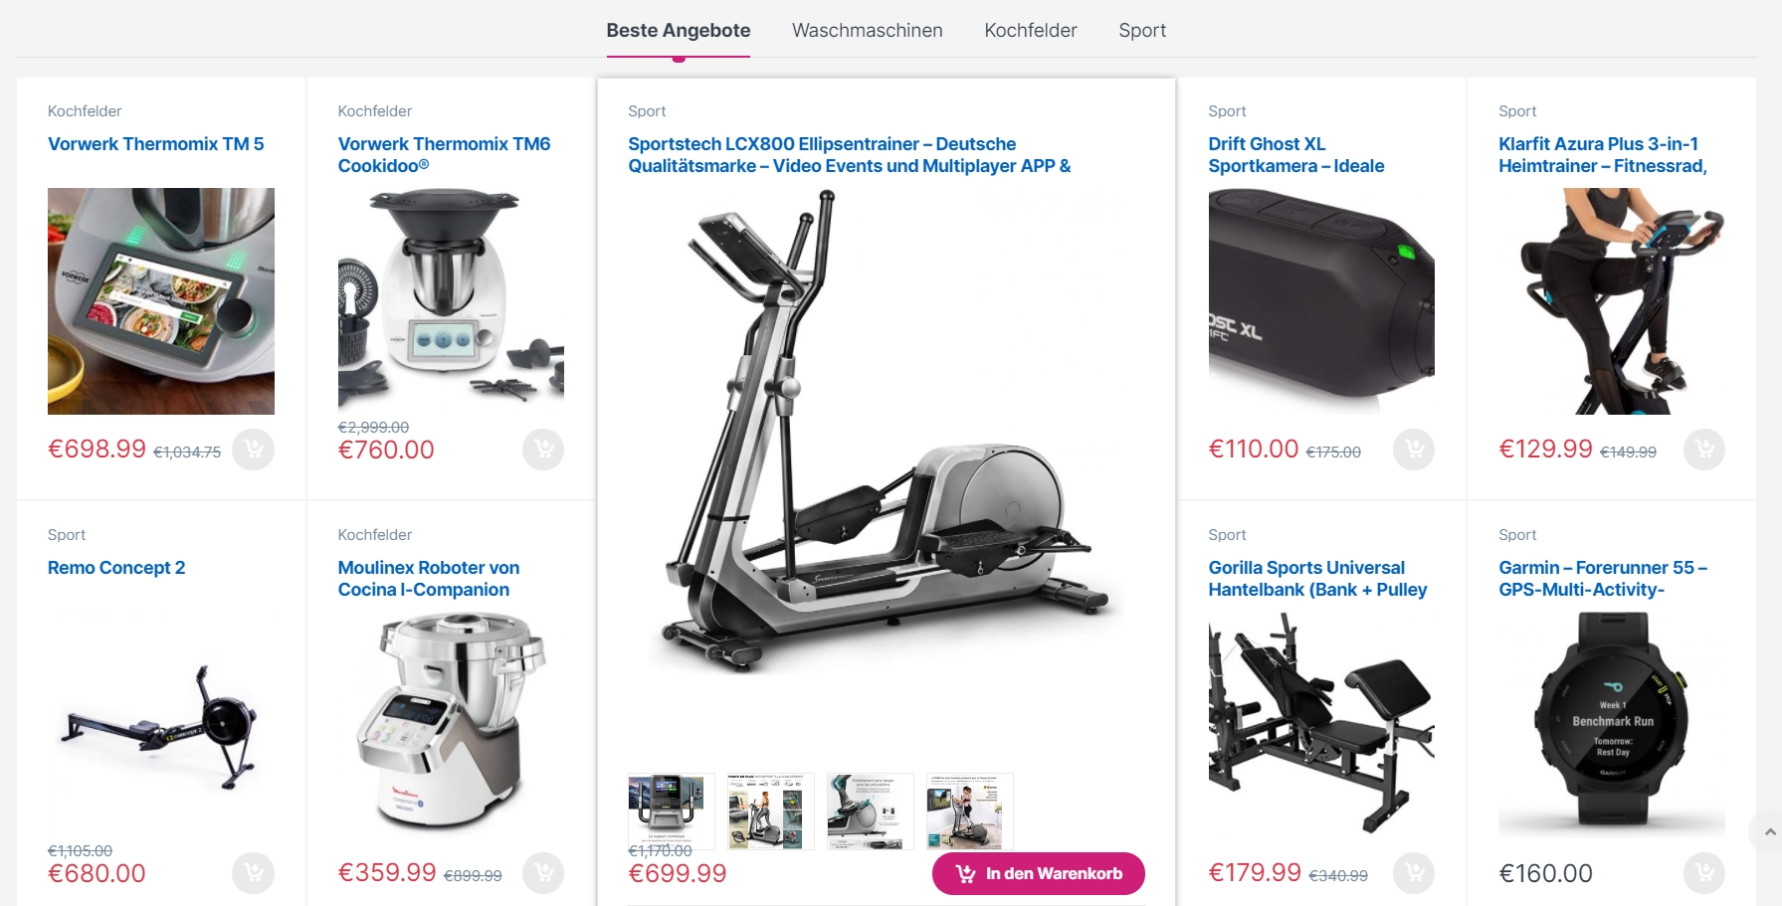Add Vorwerk Thermomix TM 5 to cart
Screen dimensions: 1782x906
pos(254,450)
